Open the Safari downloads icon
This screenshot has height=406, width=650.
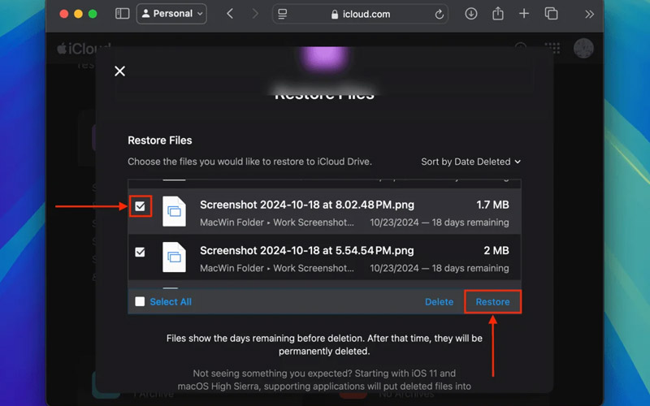click(x=471, y=14)
